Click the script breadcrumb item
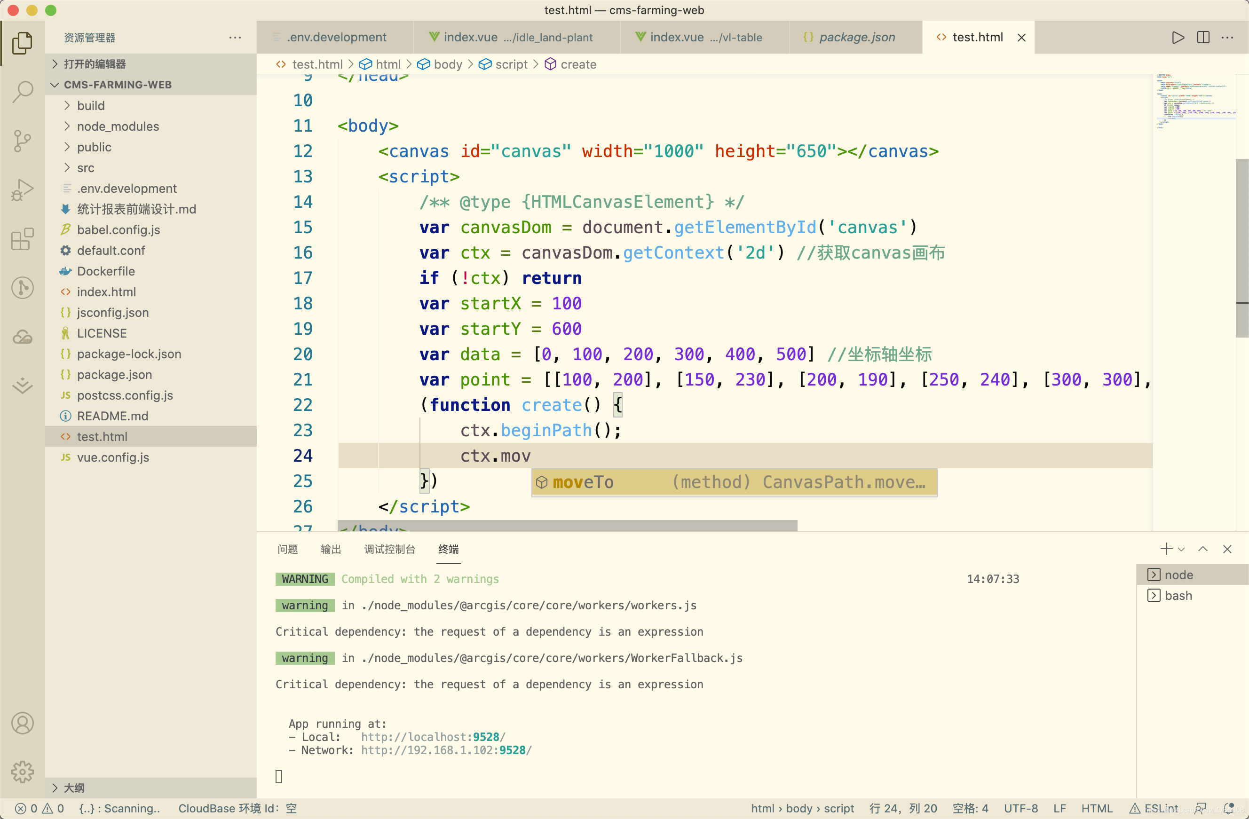Screen dimensions: 1249x819 point(503,64)
